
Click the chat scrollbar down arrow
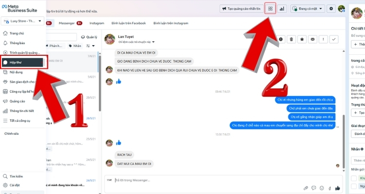click(x=344, y=171)
